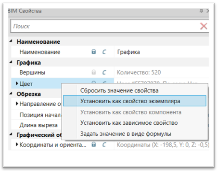The image size is (218, 171).
Task: Select the Вершины property row label
Action: pos(32,72)
